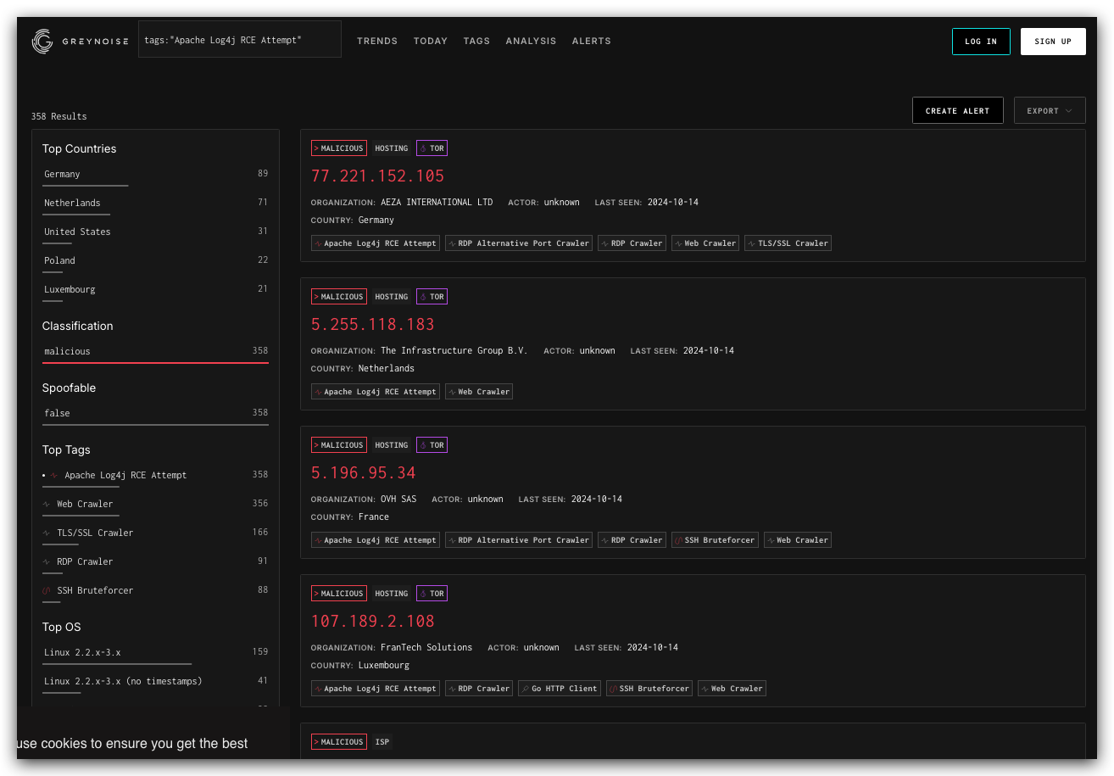Click RDP Alternative Port Crawler tag on 5.196.95.34
The image size is (1114, 776).
tap(519, 540)
